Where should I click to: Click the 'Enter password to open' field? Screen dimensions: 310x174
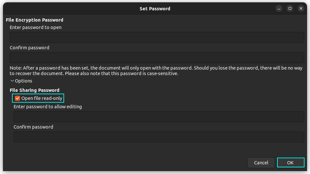(x=157, y=37)
